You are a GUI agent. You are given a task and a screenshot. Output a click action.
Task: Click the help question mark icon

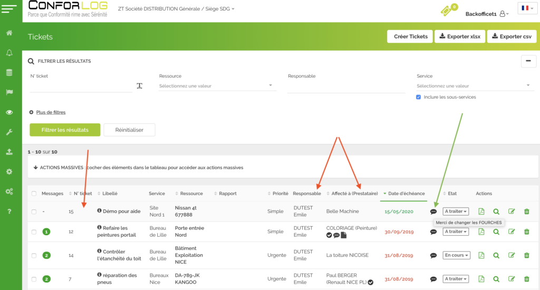[x=9, y=211]
